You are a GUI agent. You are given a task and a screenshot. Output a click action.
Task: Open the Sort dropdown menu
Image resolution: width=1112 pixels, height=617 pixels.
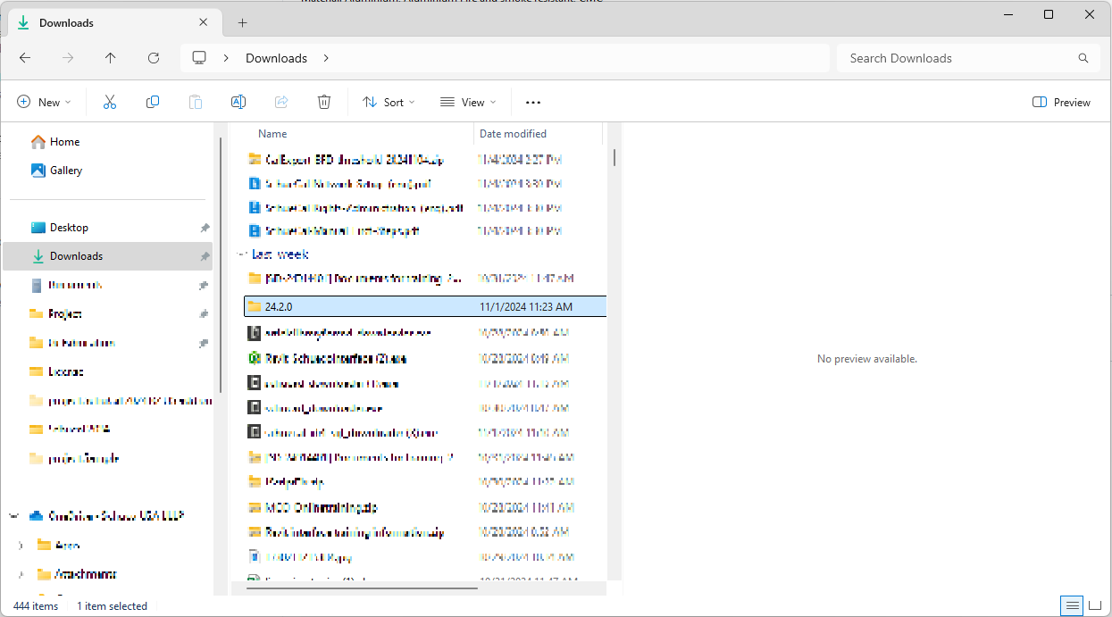[389, 103]
